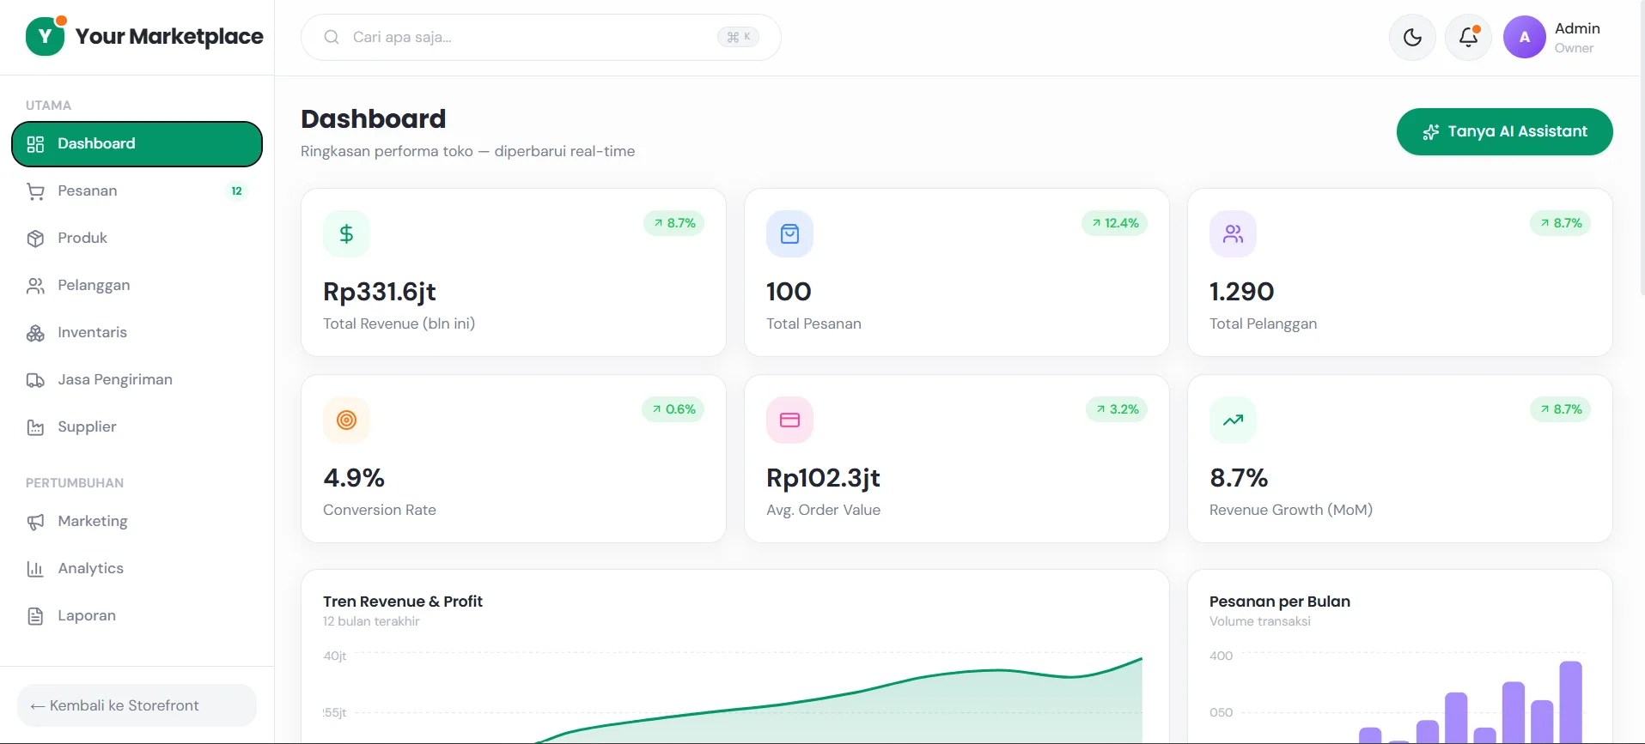Open notifications bell icon
Screen dimensions: 1645x744
click(x=1468, y=37)
